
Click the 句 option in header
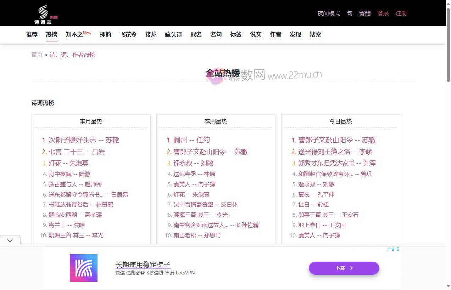[x=350, y=13]
